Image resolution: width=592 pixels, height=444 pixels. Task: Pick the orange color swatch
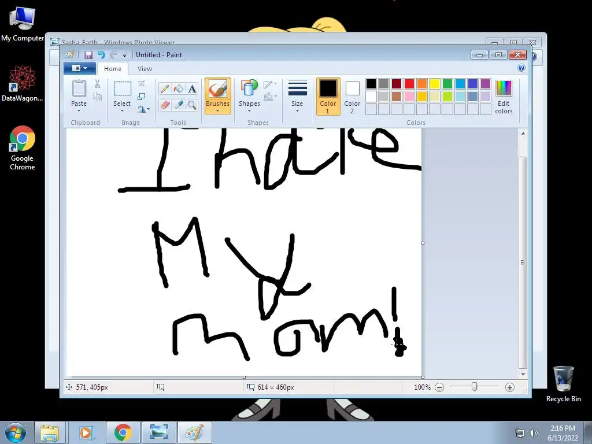[x=421, y=84]
